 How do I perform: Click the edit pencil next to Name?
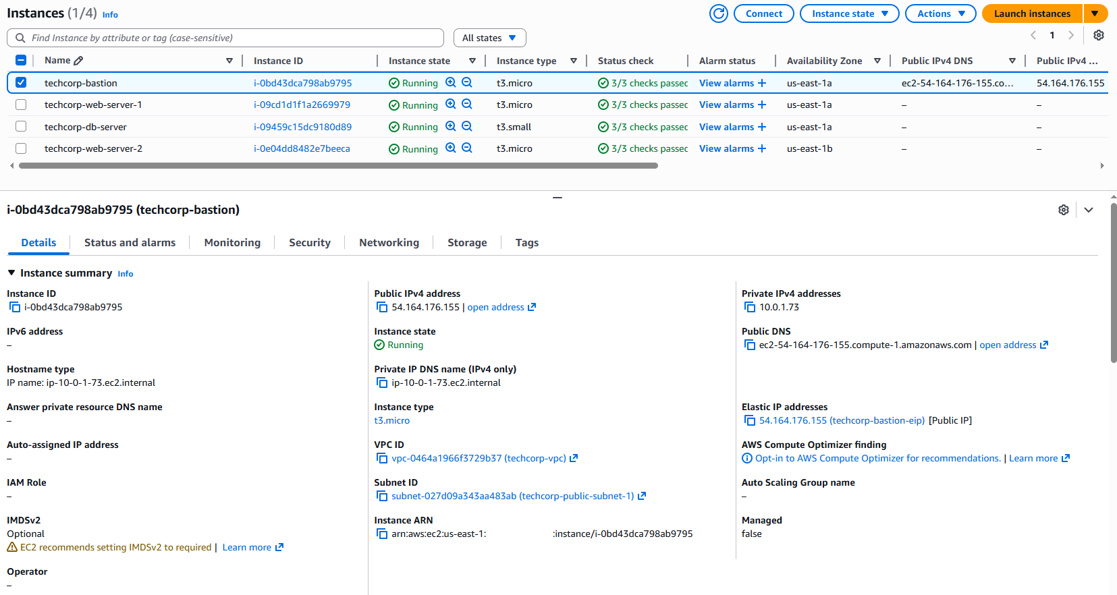pos(78,61)
